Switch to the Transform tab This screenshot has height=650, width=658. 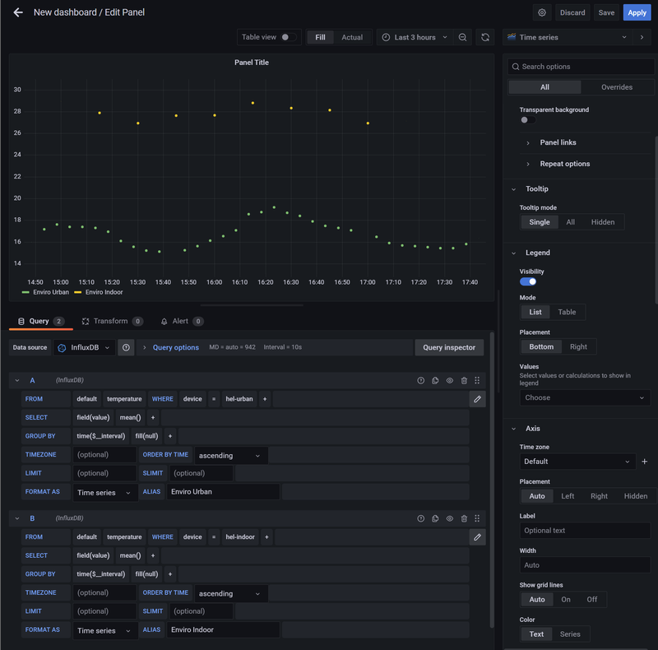point(110,321)
